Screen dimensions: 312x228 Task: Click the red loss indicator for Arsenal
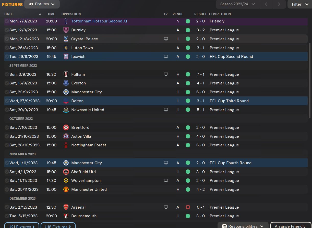point(188,207)
